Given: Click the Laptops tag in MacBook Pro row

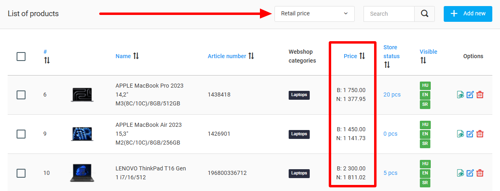Looking at the screenshot, I should click(x=299, y=95).
